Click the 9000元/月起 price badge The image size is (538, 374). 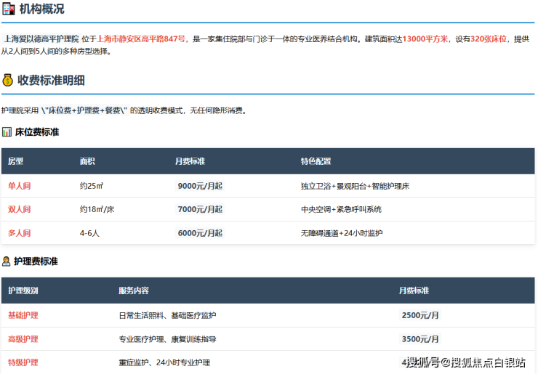click(200, 186)
